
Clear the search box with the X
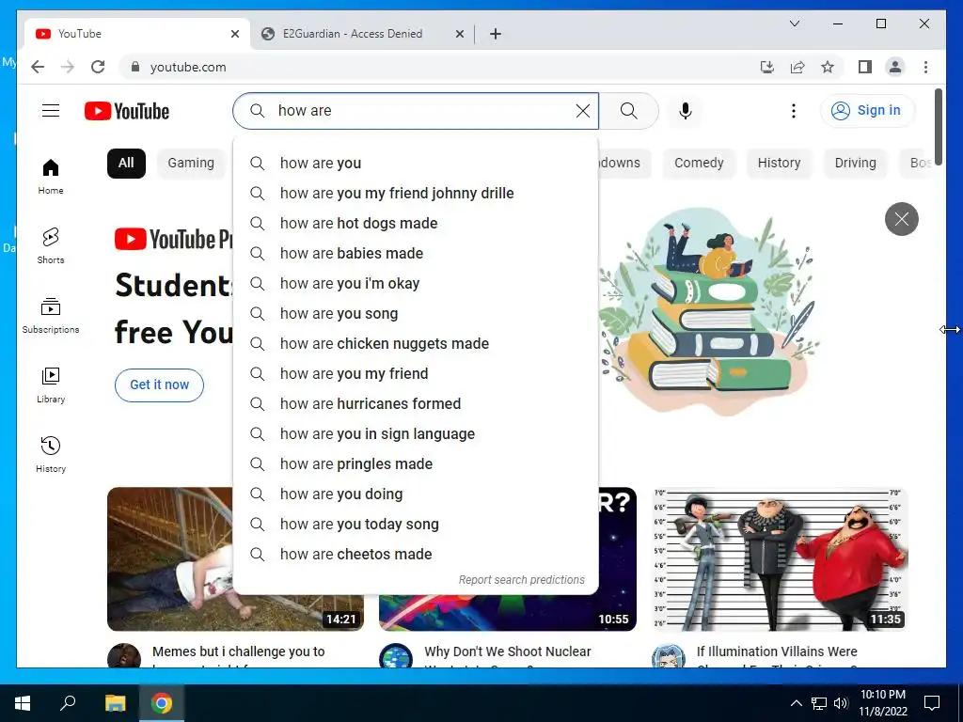(x=583, y=111)
